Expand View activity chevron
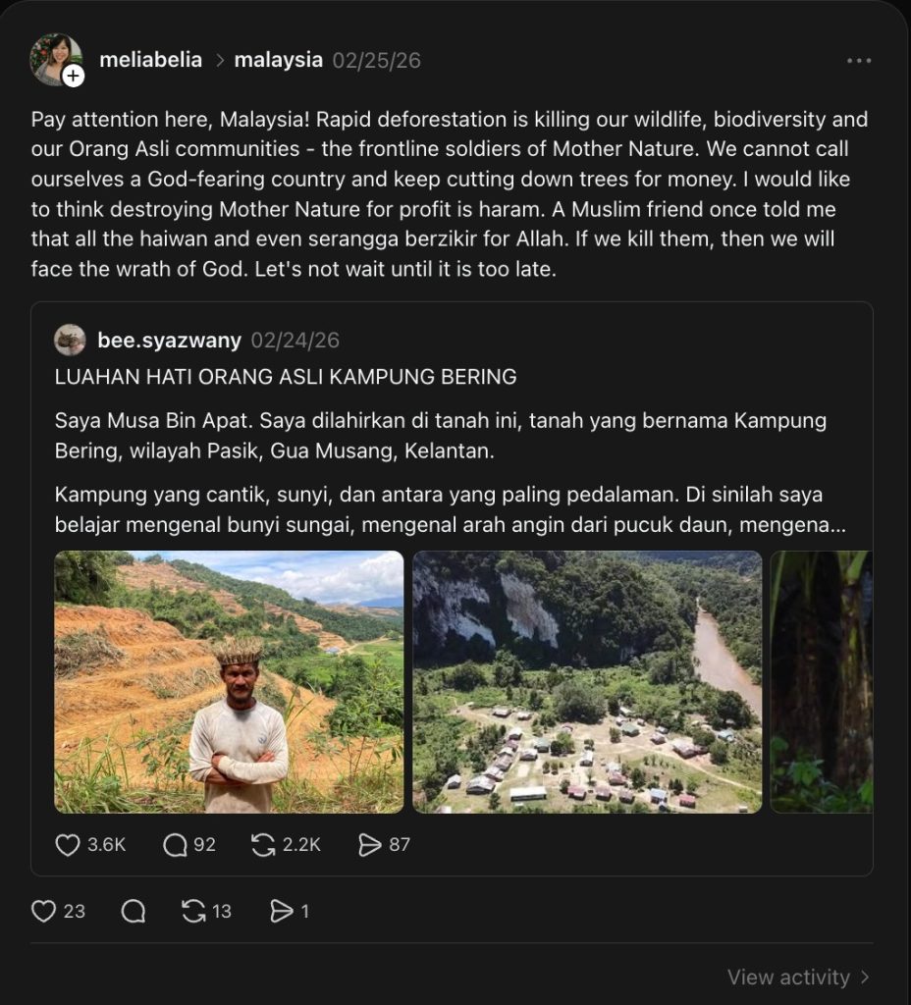This screenshot has height=1005, width=911. pos(865,978)
